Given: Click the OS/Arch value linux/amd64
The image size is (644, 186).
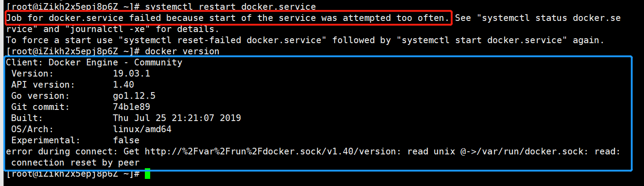Looking at the screenshot, I should [x=142, y=129].
